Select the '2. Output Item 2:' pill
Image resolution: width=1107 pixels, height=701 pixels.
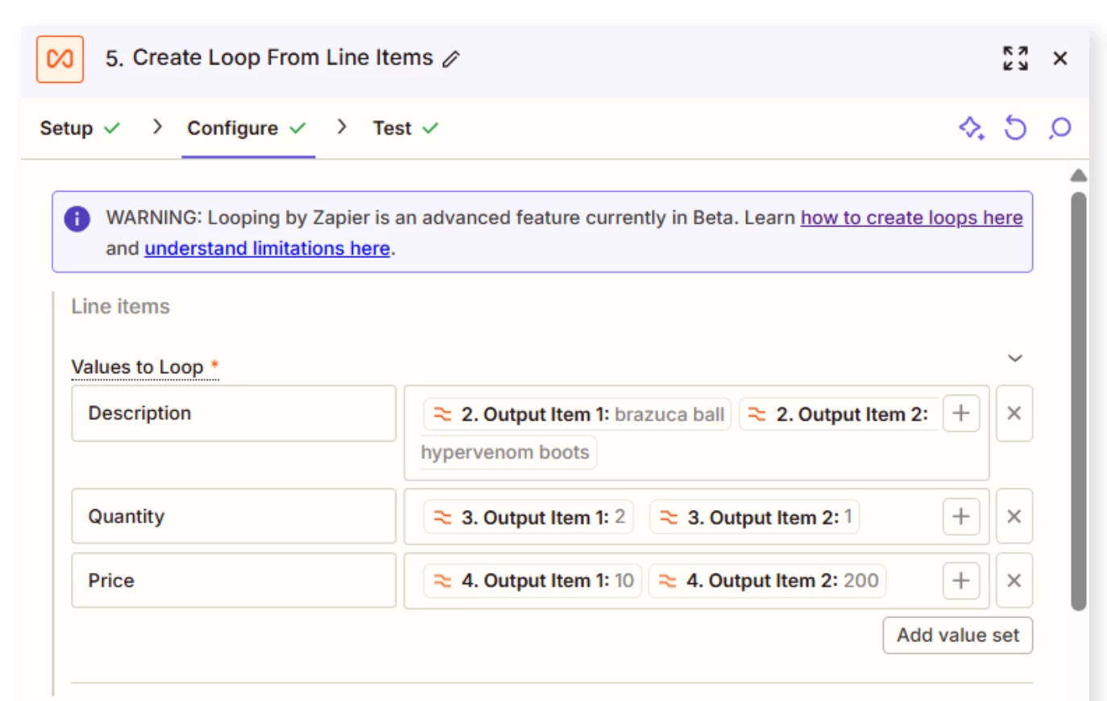tap(838, 414)
